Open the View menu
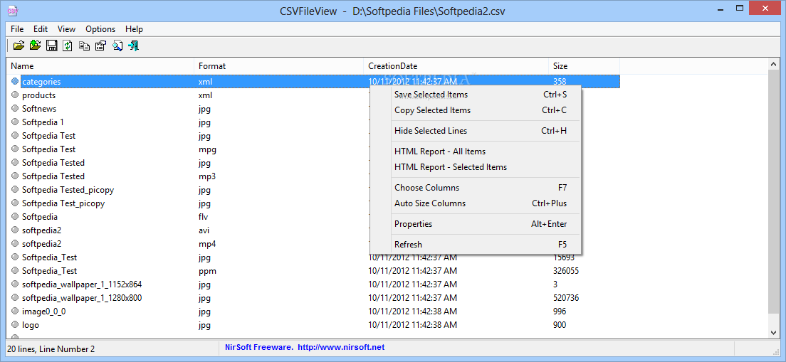This screenshot has height=362, width=786. [67, 29]
